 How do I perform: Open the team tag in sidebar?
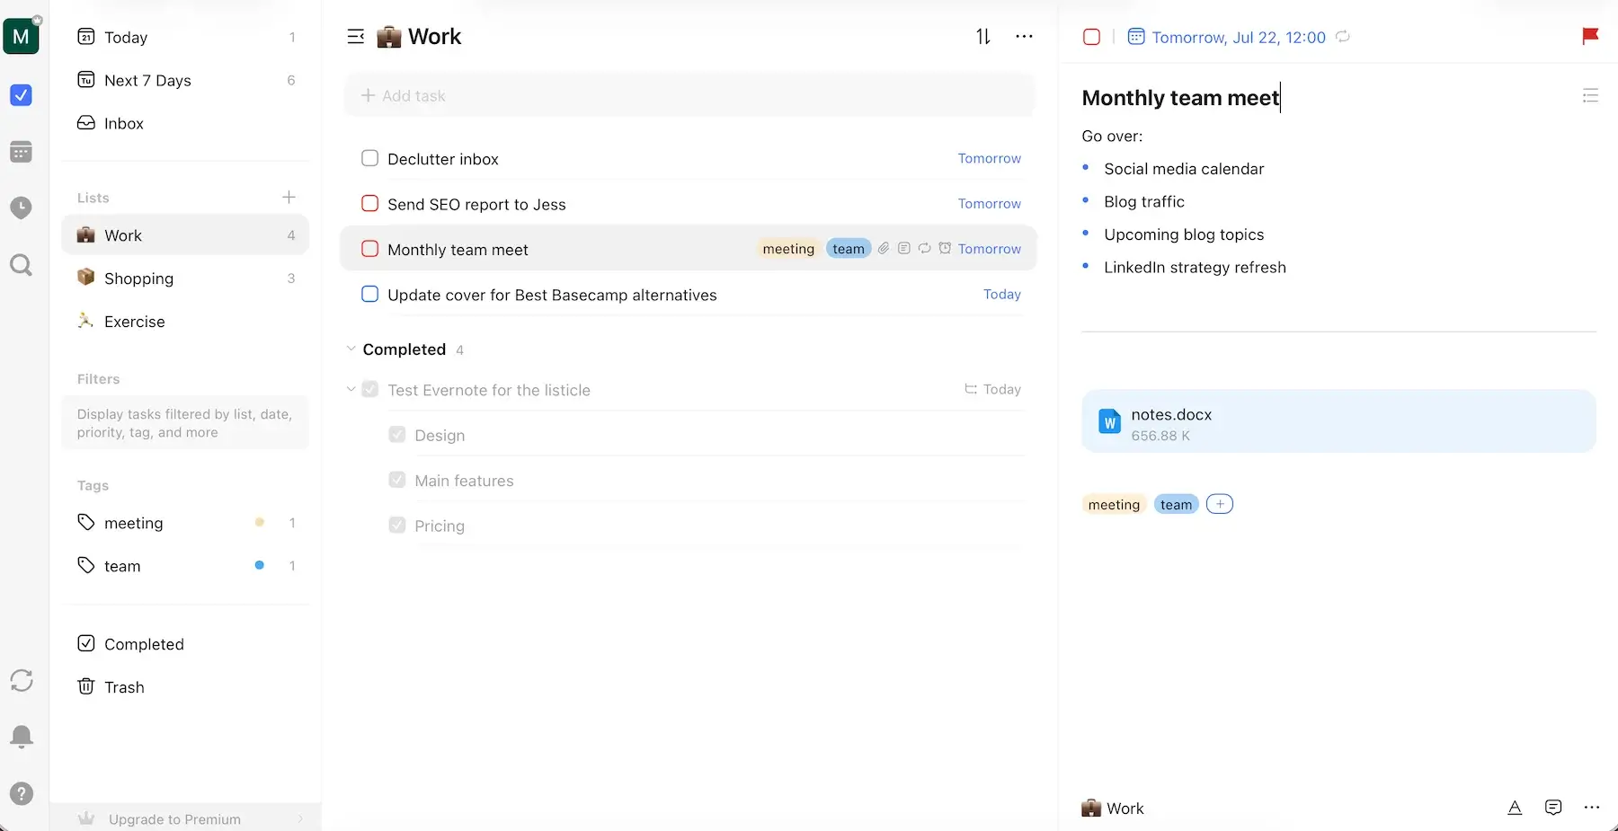(186, 566)
